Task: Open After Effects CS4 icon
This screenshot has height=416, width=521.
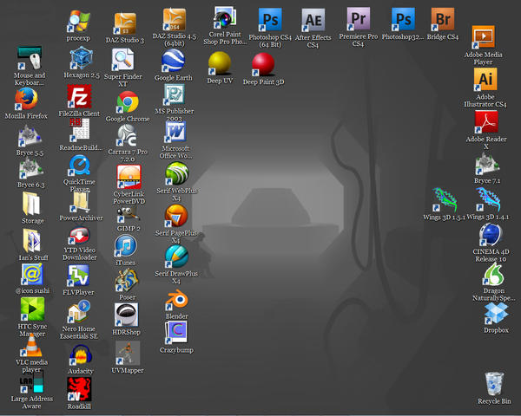Action: tap(313, 20)
